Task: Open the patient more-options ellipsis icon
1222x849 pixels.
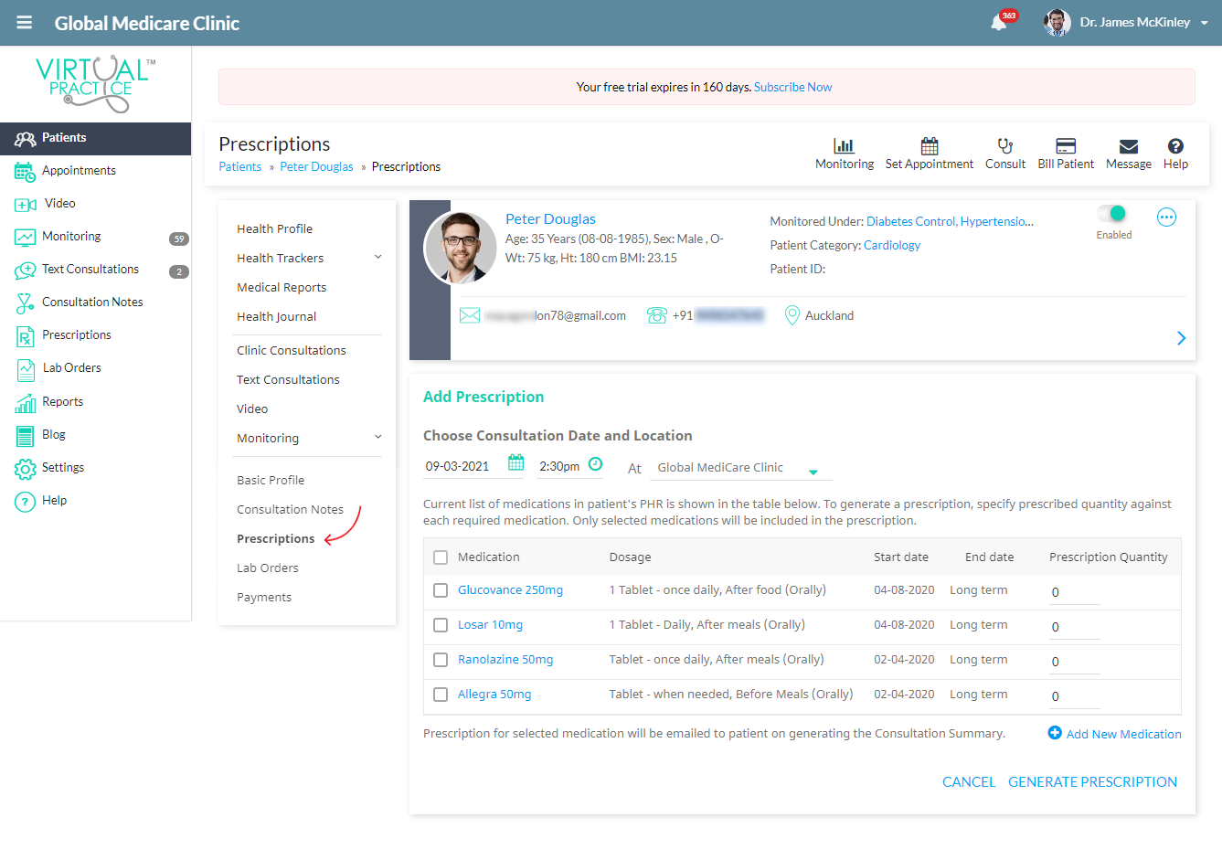Action: [1166, 217]
